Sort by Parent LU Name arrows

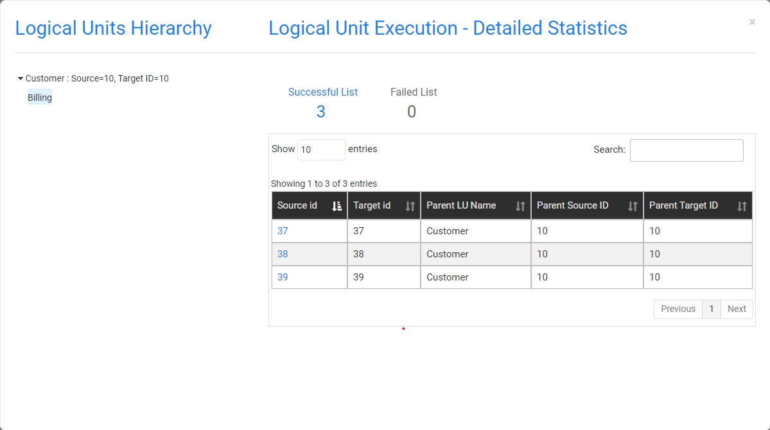[x=521, y=206]
